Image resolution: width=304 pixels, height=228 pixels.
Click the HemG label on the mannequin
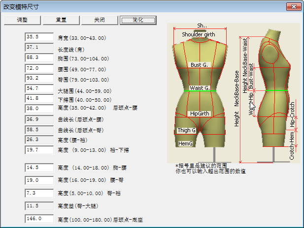tap(186, 143)
